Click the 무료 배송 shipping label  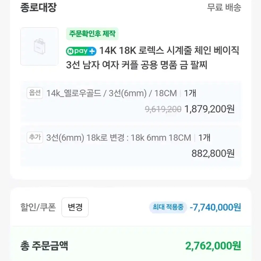pos(224,7)
